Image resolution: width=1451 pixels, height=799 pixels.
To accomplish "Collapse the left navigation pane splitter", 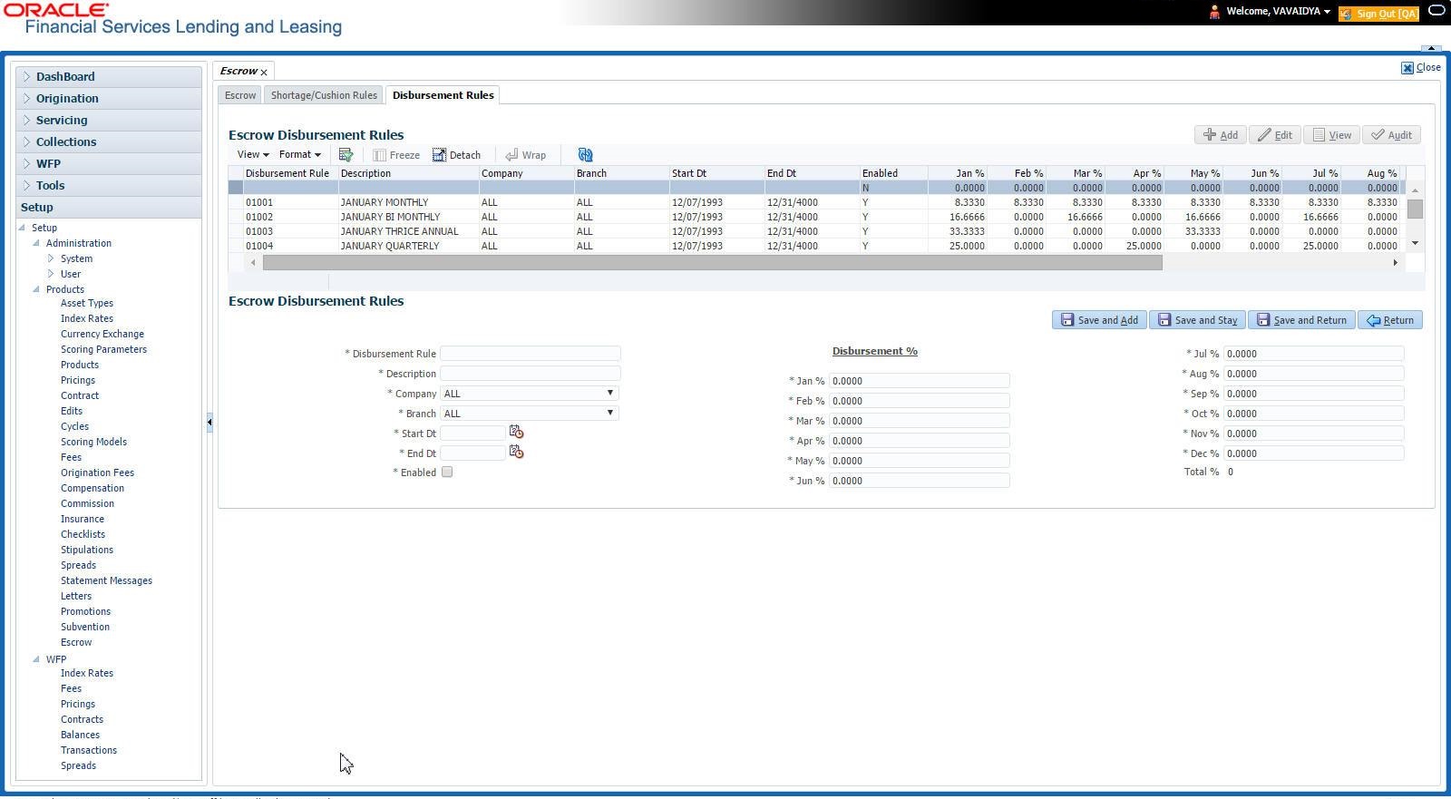I will click(x=209, y=422).
